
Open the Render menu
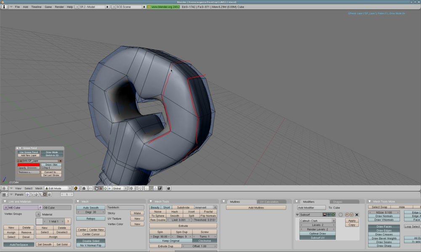[x=59, y=7]
